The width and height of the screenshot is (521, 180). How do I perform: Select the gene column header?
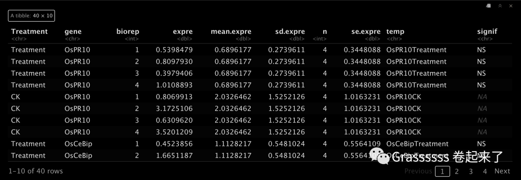[73, 31]
